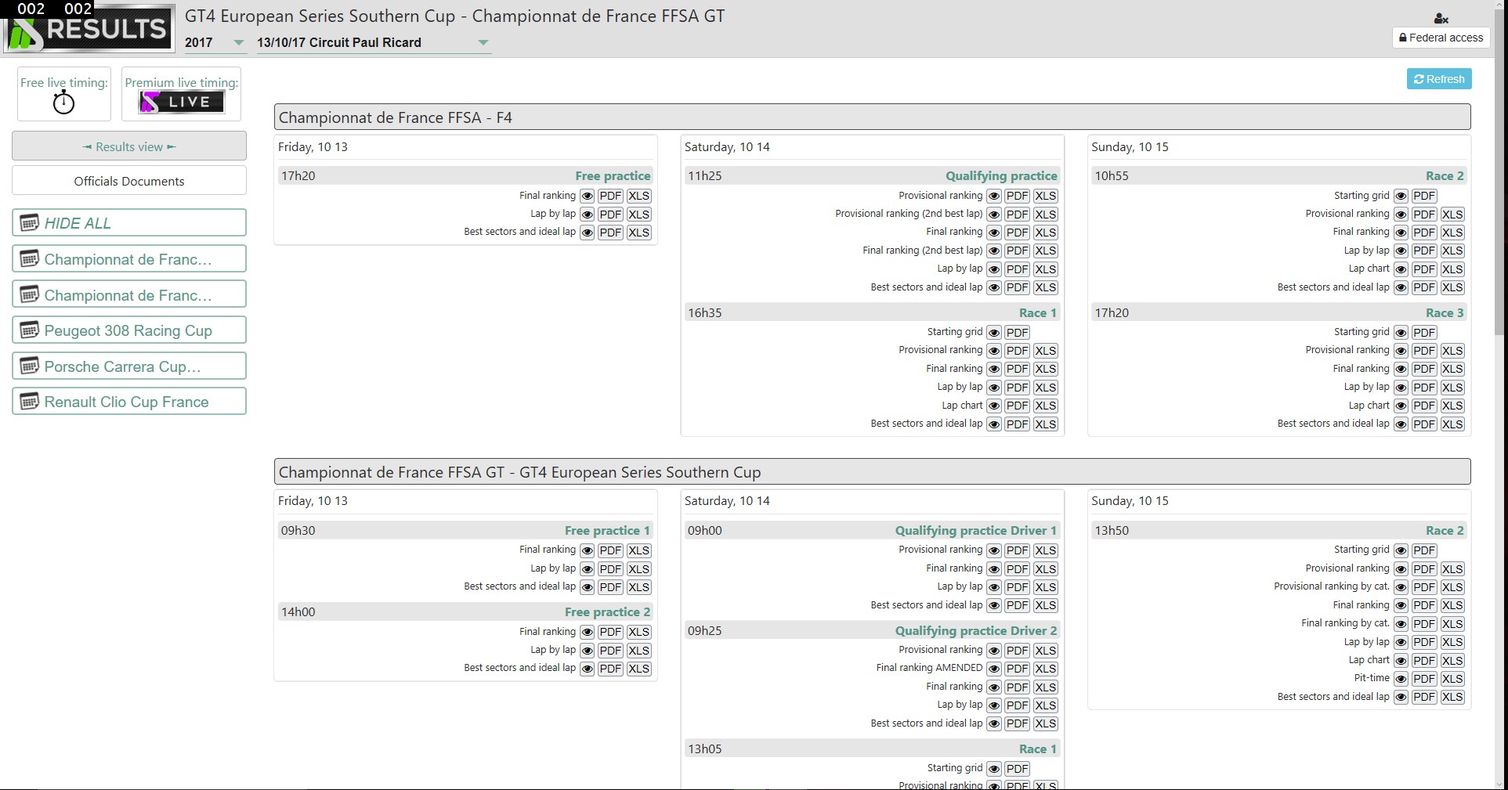The image size is (1508, 790).
Task: View Qualifying Driver 2 Final ranking AMENDED eye icon
Action: point(994,669)
